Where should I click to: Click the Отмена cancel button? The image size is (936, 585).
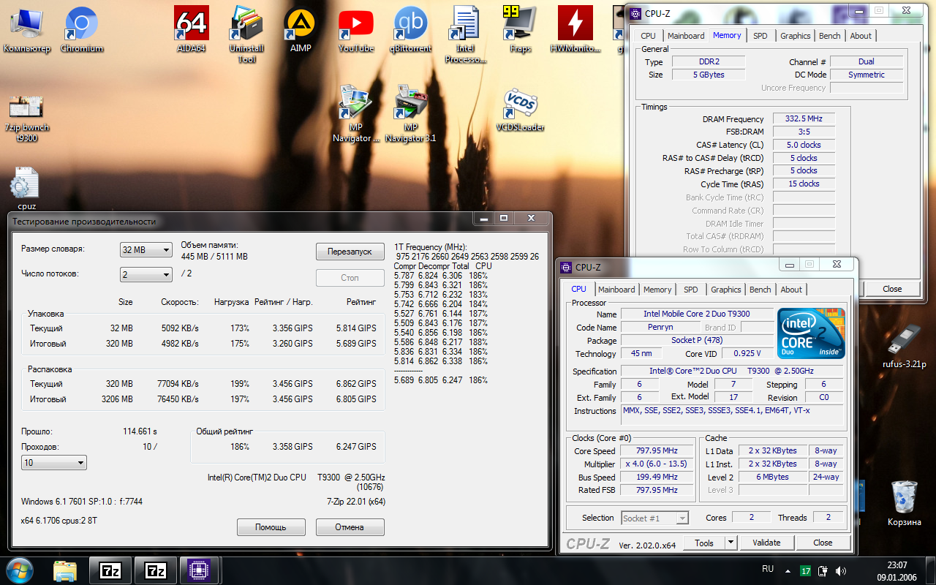(x=350, y=526)
